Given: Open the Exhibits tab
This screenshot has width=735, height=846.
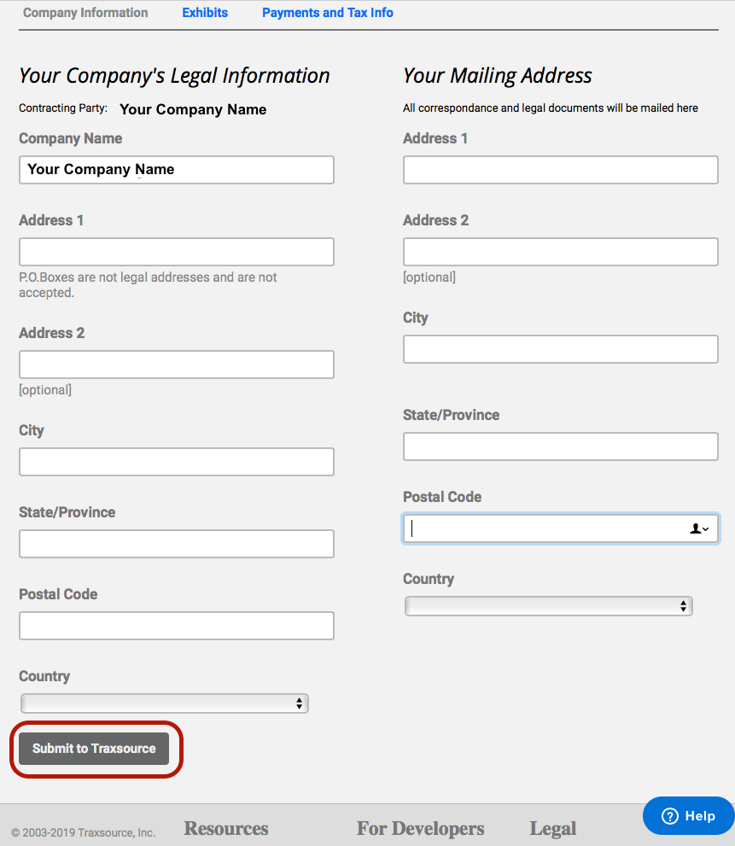Looking at the screenshot, I should tap(205, 13).
